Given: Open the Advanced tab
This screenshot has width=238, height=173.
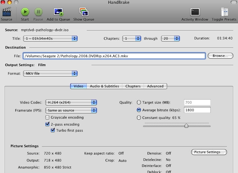Looking at the screenshot, I should pyautogui.click(x=155, y=86).
